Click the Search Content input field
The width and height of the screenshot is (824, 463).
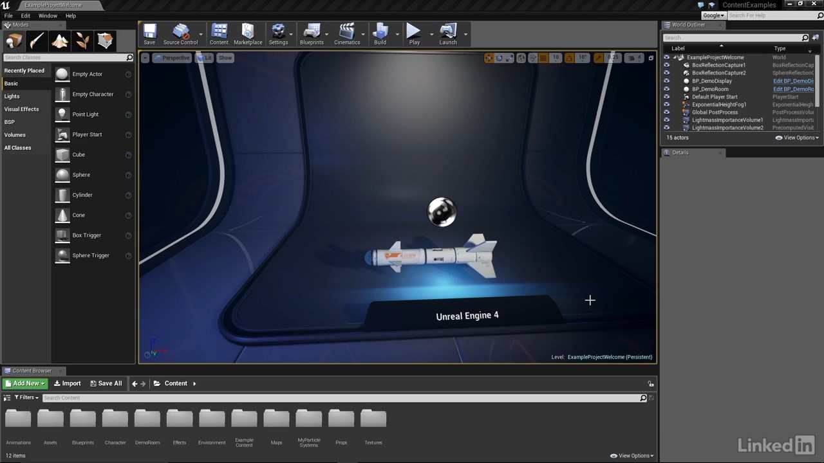(341, 398)
